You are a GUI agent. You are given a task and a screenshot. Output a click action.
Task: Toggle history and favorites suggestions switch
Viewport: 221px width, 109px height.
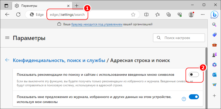click(194, 97)
